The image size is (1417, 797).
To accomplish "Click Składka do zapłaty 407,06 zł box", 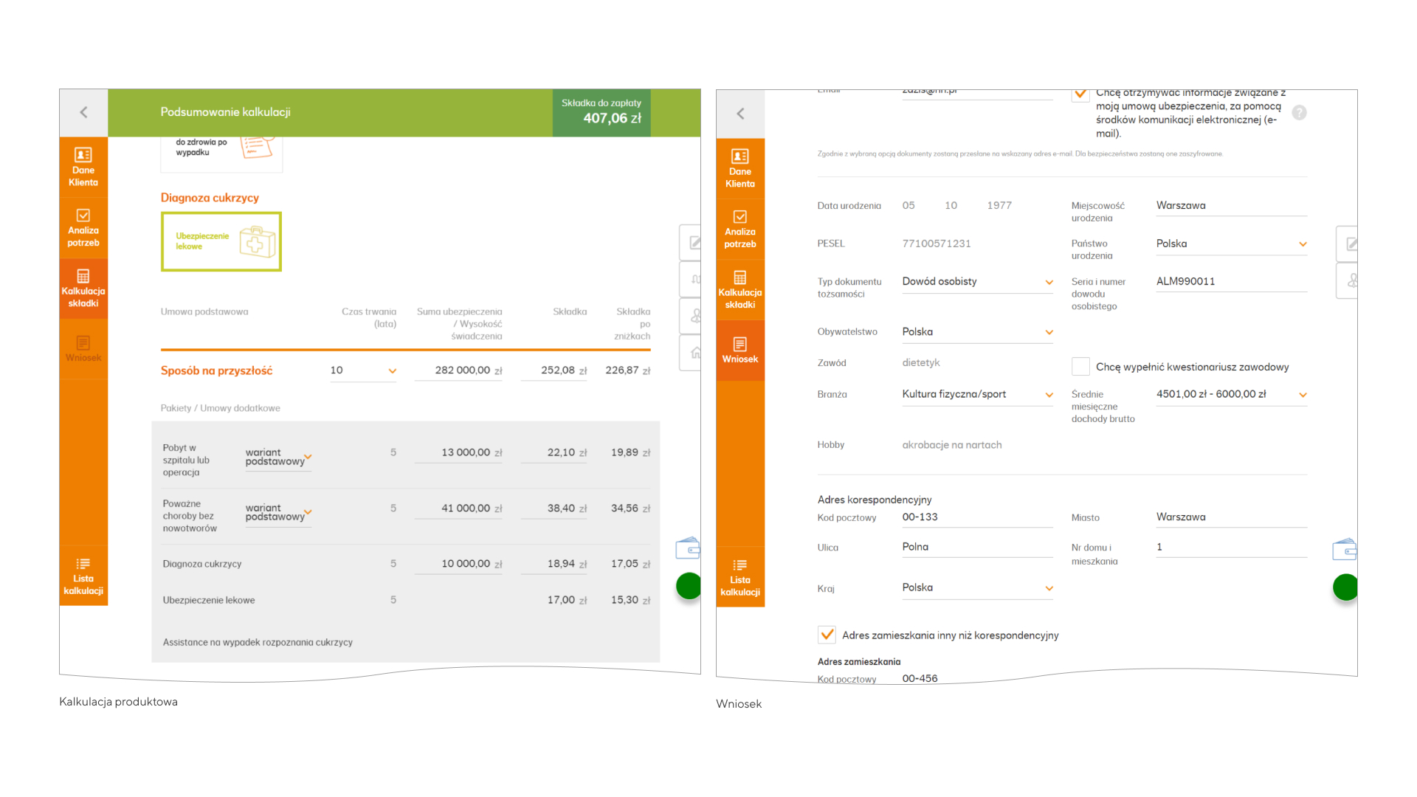I will click(601, 112).
